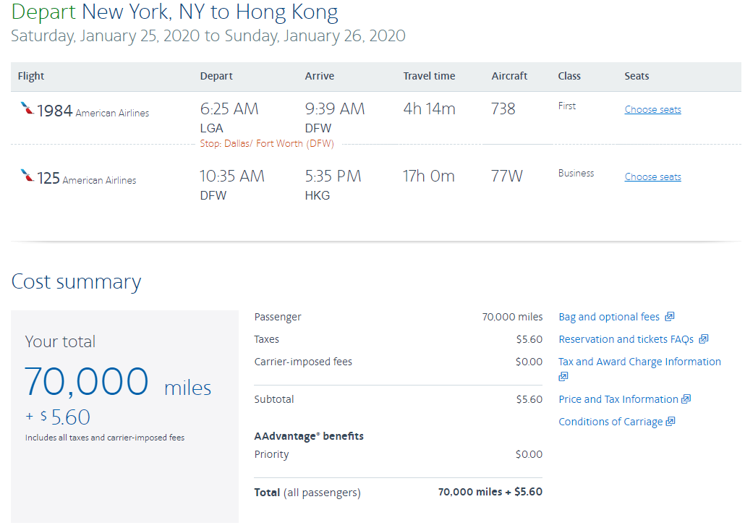The width and height of the screenshot is (745, 528).
Task: Click the Cost summary heading
Action: pos(76,281)
